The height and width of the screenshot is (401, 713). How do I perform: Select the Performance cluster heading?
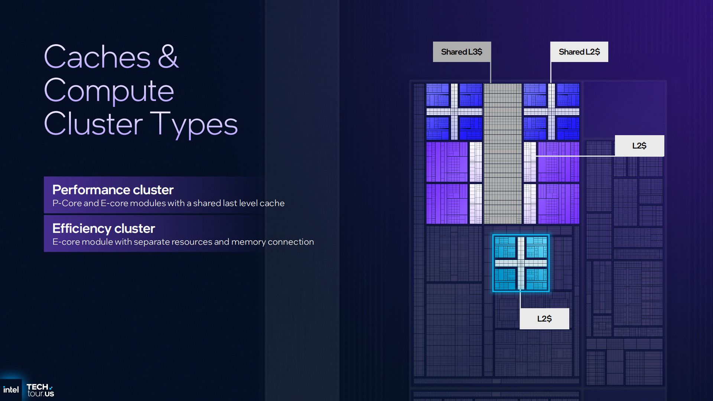coord(113,190)
